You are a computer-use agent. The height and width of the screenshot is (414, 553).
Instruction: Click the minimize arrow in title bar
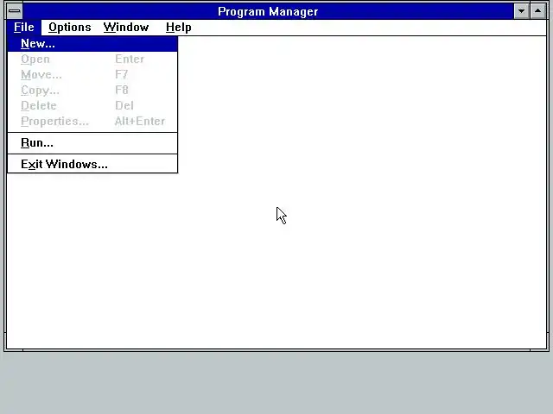[521, 11]
